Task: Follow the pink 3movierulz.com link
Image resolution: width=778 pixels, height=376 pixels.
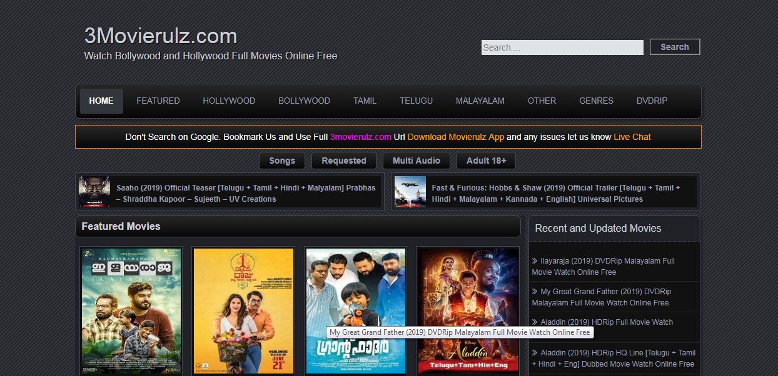Action: tap(361, 137)
